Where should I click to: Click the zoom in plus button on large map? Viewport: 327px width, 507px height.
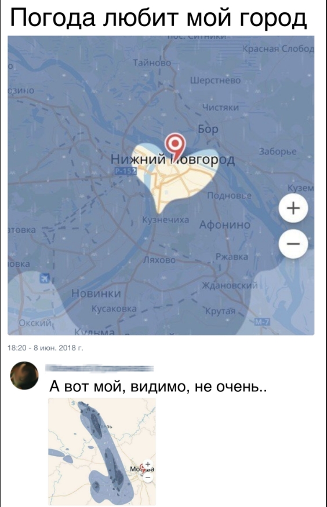coord(293,208)
